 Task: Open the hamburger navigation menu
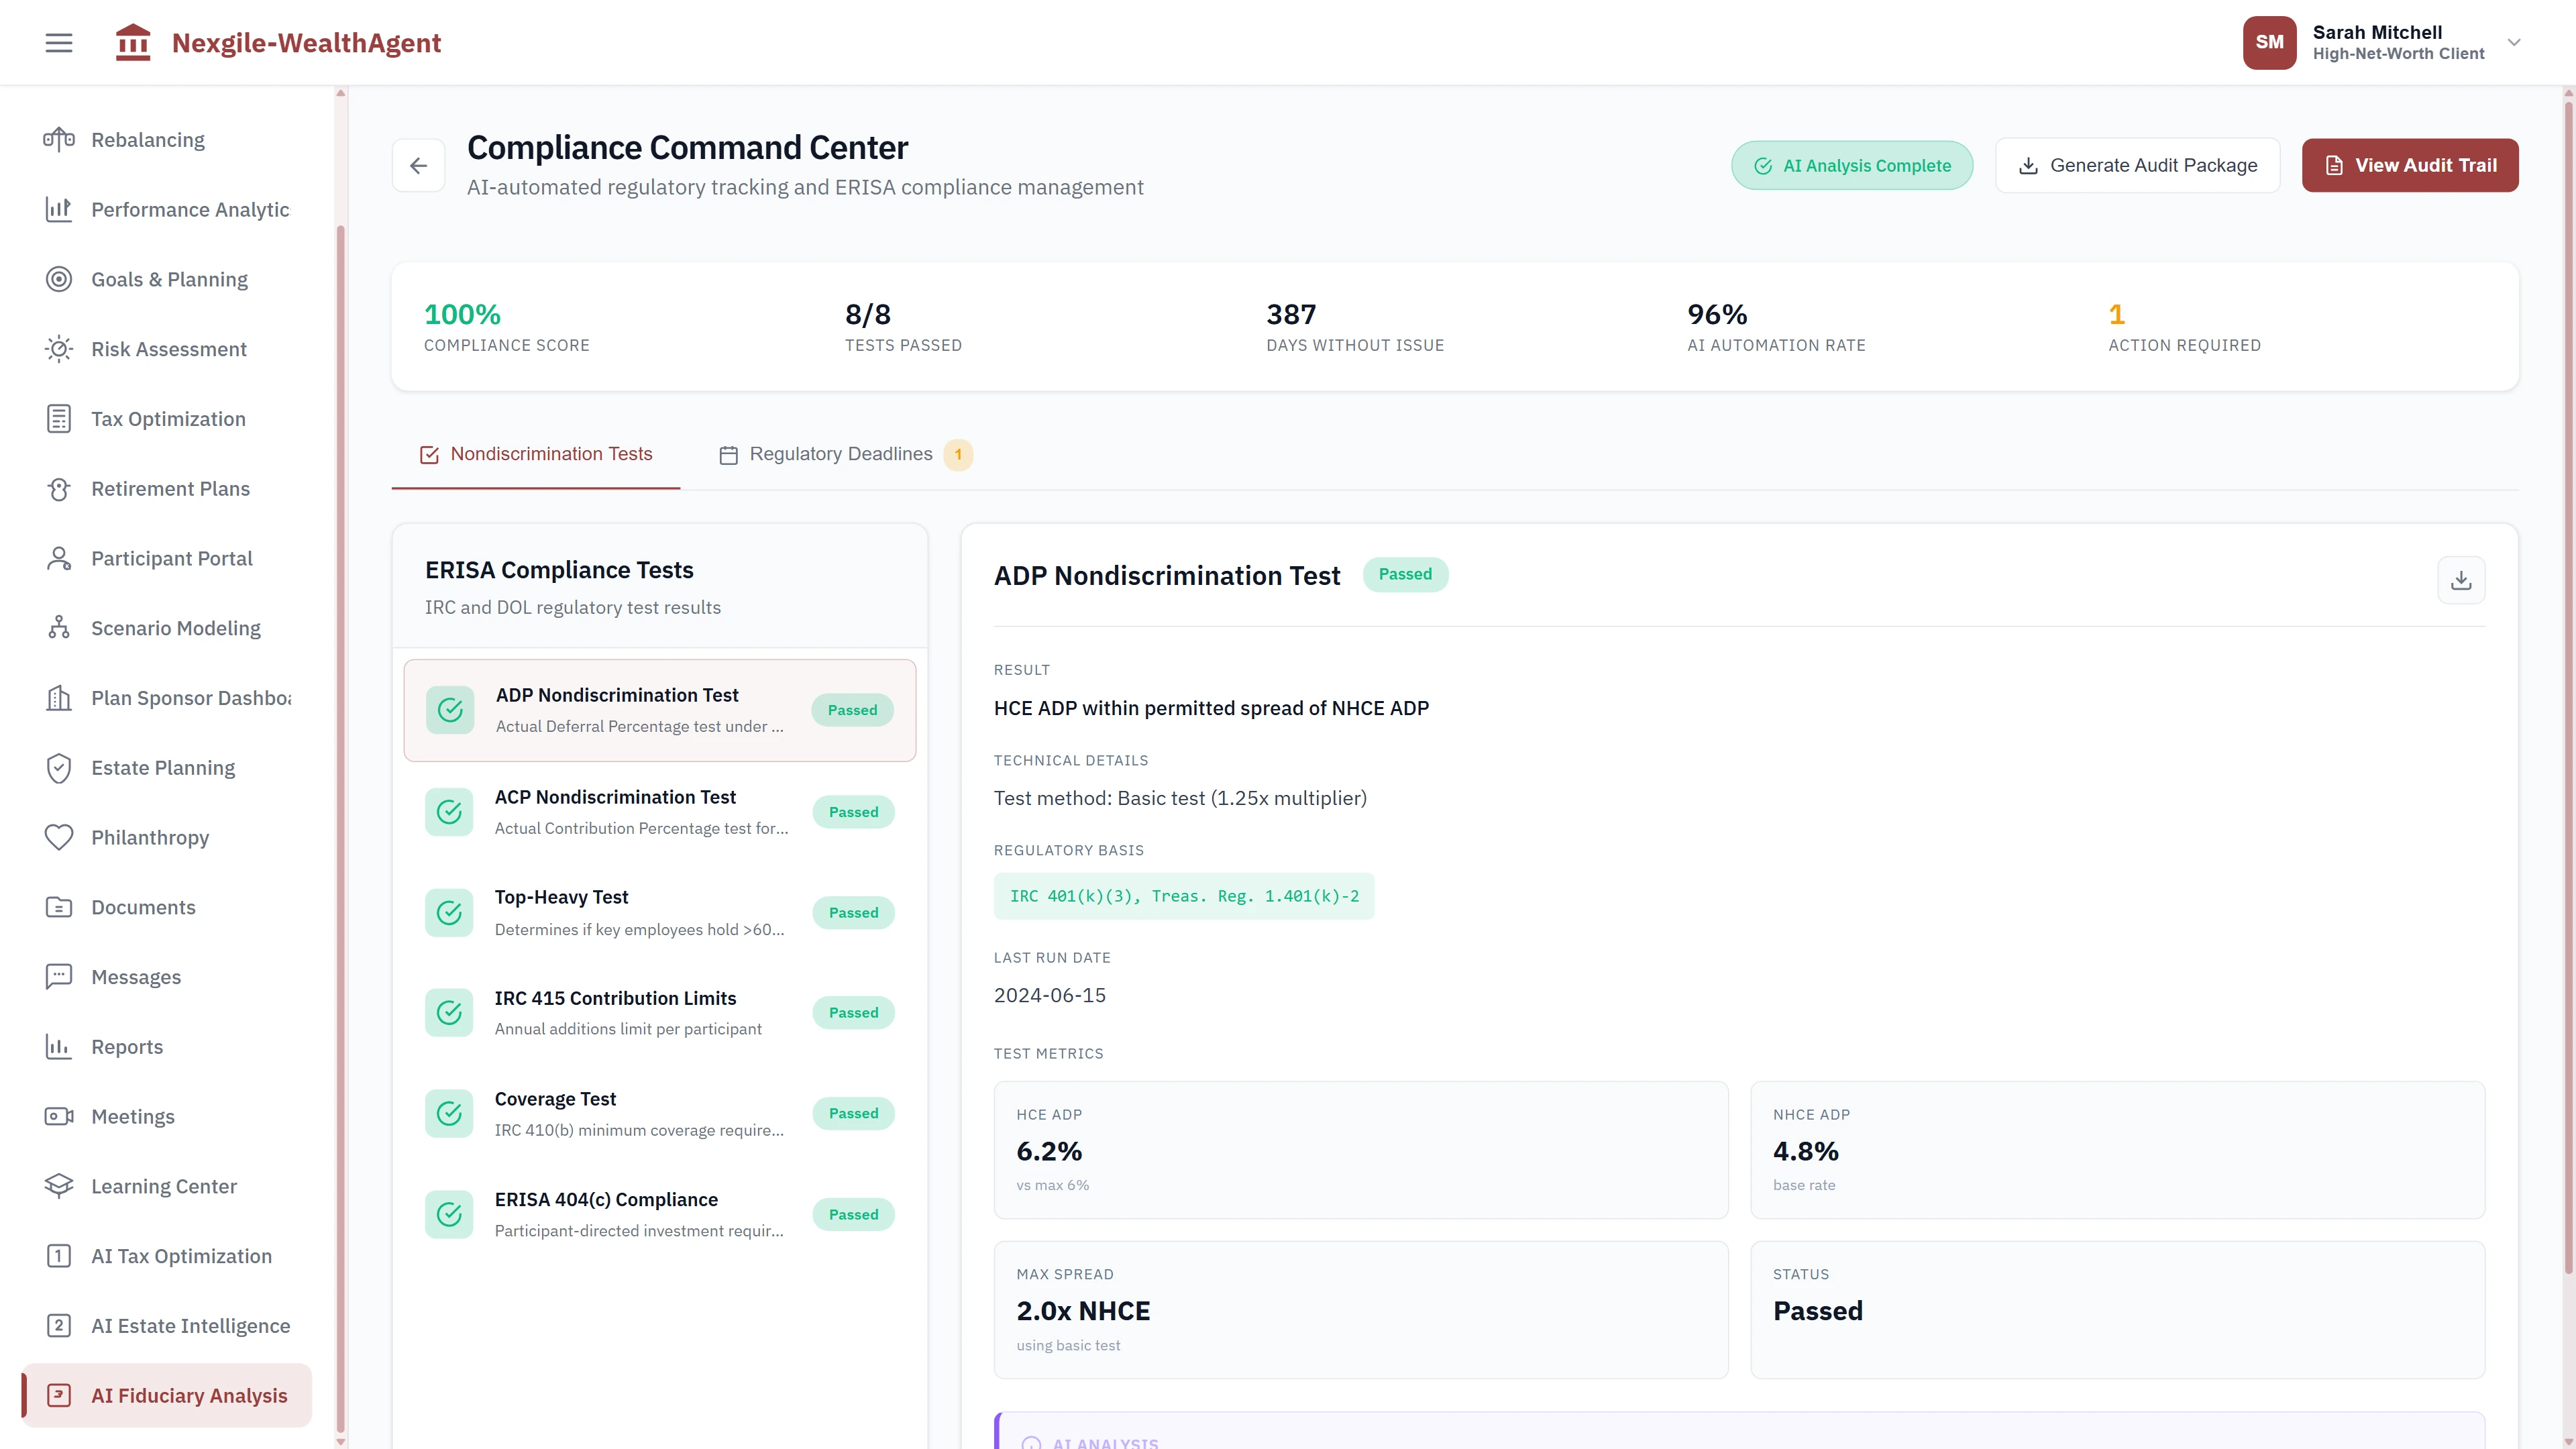tap(58, 42)
